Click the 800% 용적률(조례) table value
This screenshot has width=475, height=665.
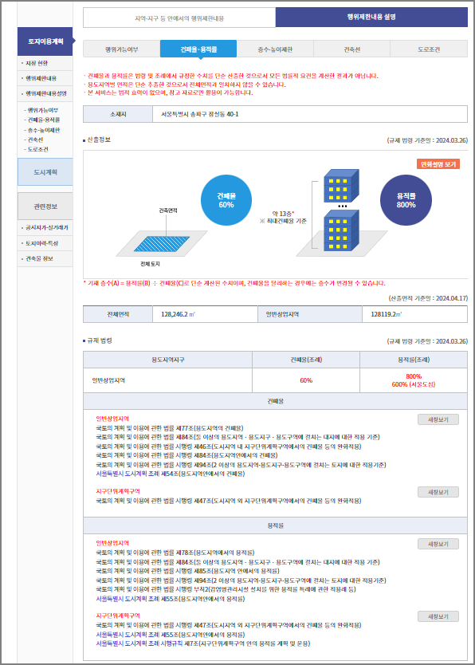pyautogui.click(x=414, y=376)
